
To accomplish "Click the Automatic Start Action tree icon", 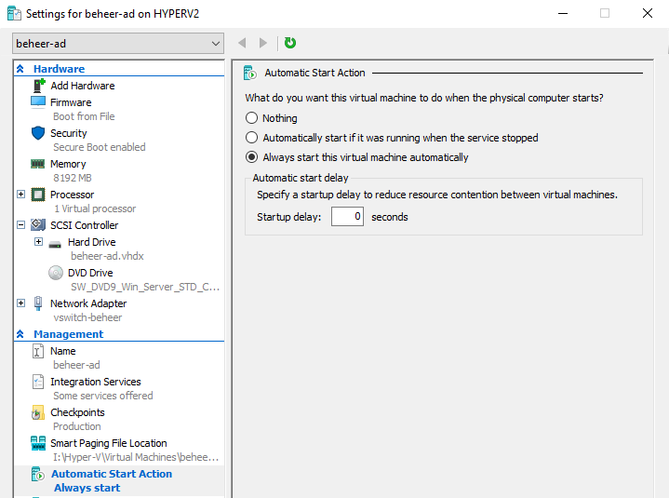I will point(38,474).
